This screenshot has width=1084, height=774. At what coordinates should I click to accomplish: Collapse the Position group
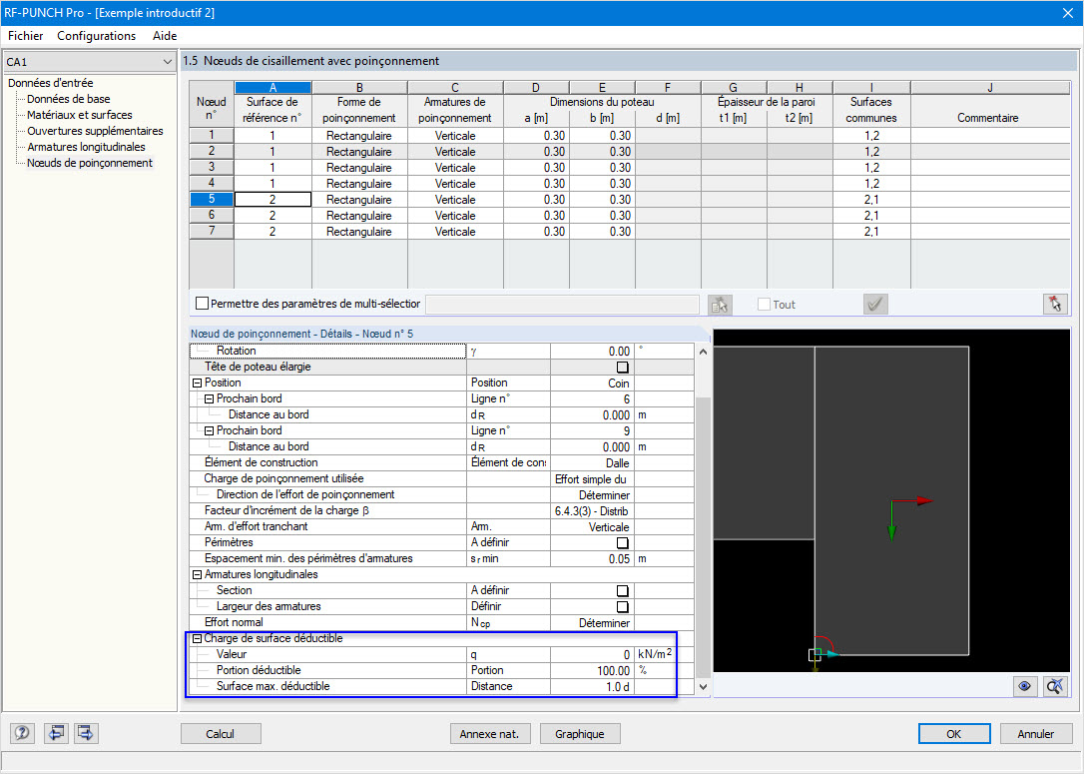[x=197, y=383]
